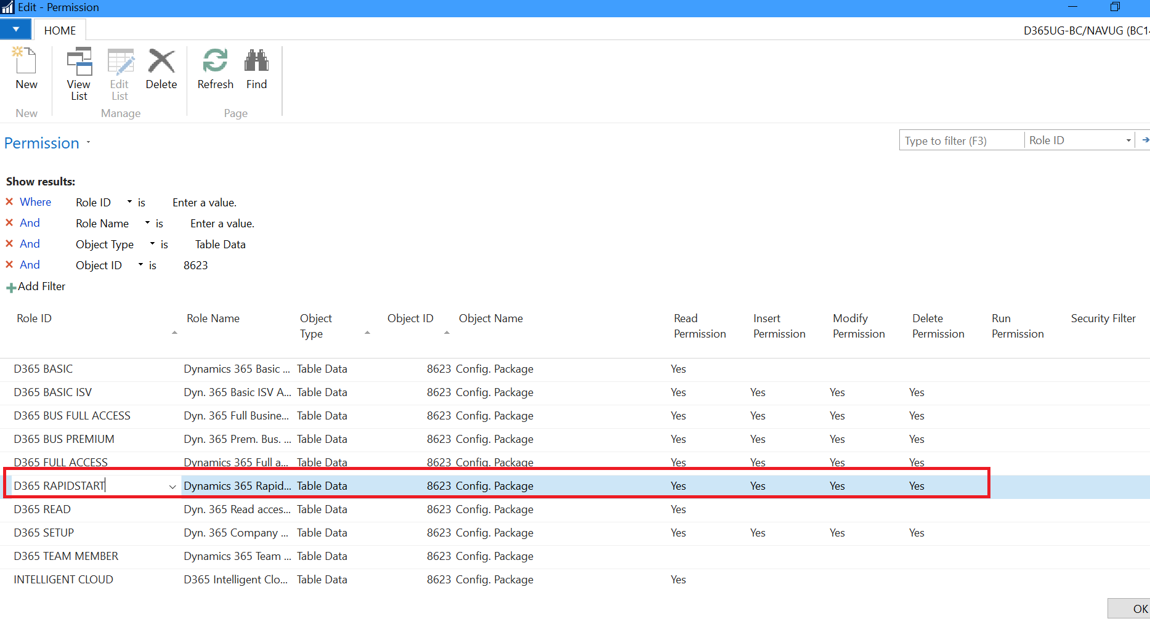Screen dimensions: 1150x624
Task: Expand the Permission page title dropdown
Action: tap(88, 143)
